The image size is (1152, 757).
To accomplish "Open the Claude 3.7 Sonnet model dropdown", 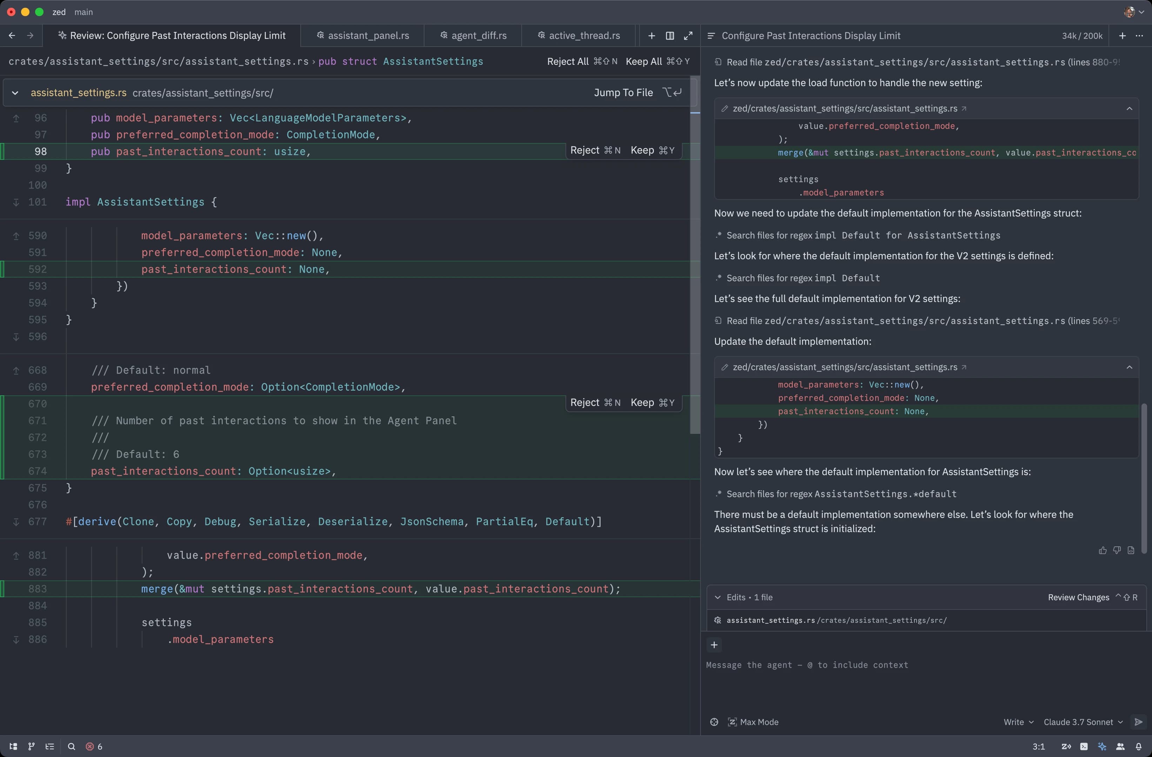I will 1083,722.
